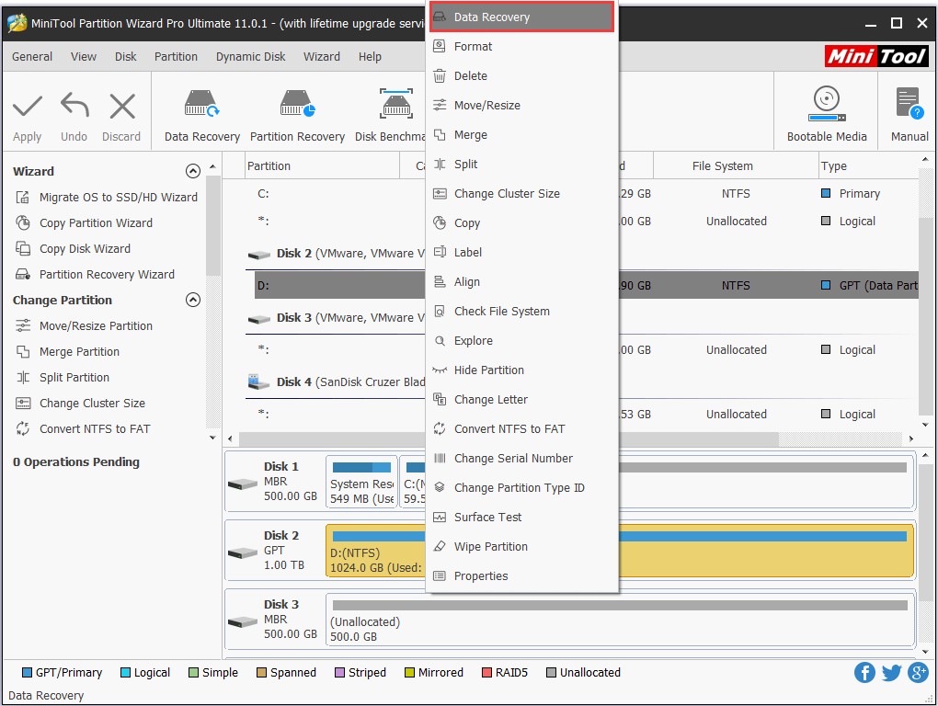Select Disk 4 SanDisk Cruzer Blade row
This screenshot has width=938, height=706.
337,381
